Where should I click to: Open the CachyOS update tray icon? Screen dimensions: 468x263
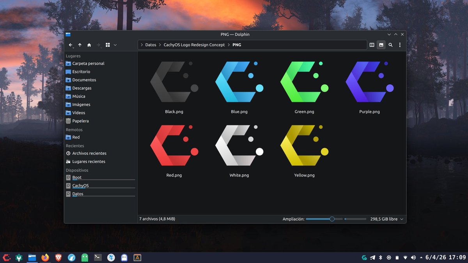pos(364,258)
